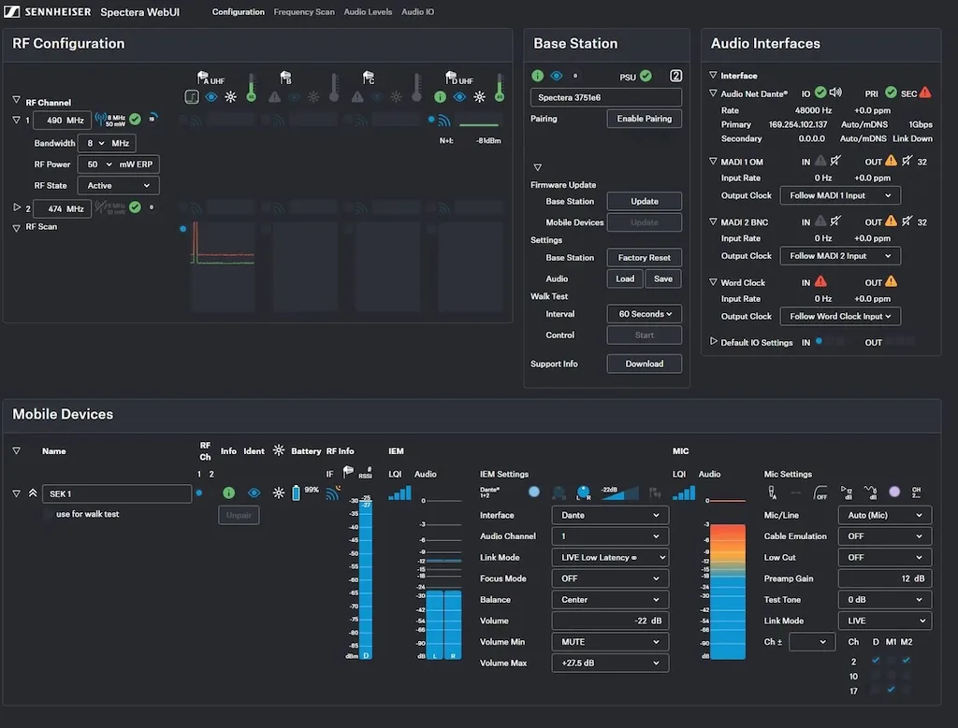The image size is (958, 728).
Task: Toggle channel 17 M1 routing checkbox
Action: 891,690
